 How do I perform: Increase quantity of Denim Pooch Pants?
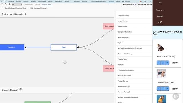click(167, 89)
